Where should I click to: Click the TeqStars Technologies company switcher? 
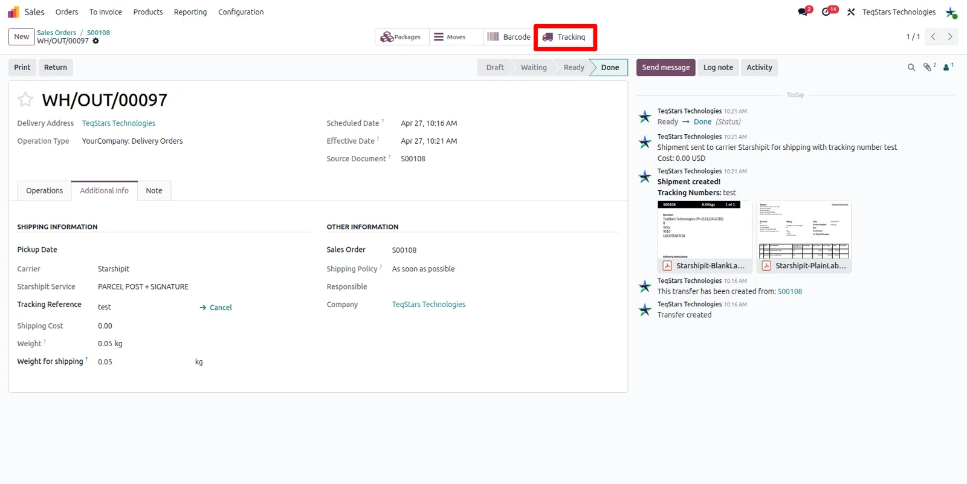(x=899, y=12)
